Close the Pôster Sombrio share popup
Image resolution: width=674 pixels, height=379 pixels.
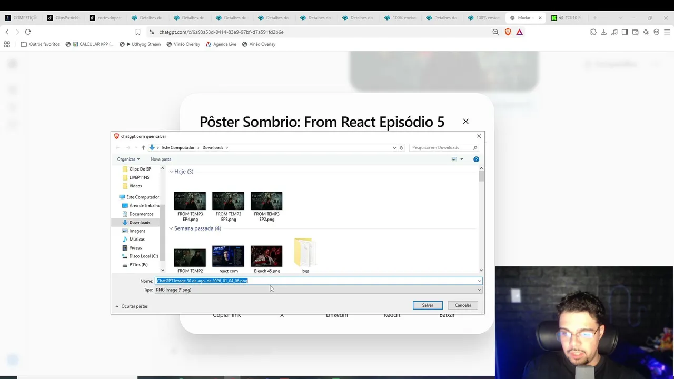465,122
